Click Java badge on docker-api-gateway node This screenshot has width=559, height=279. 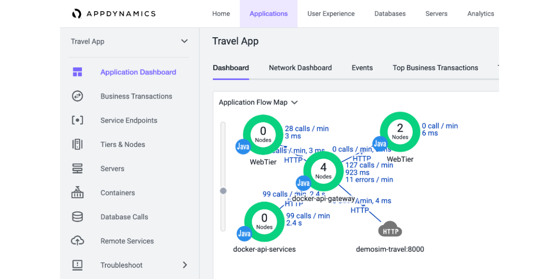pos(303,183)
